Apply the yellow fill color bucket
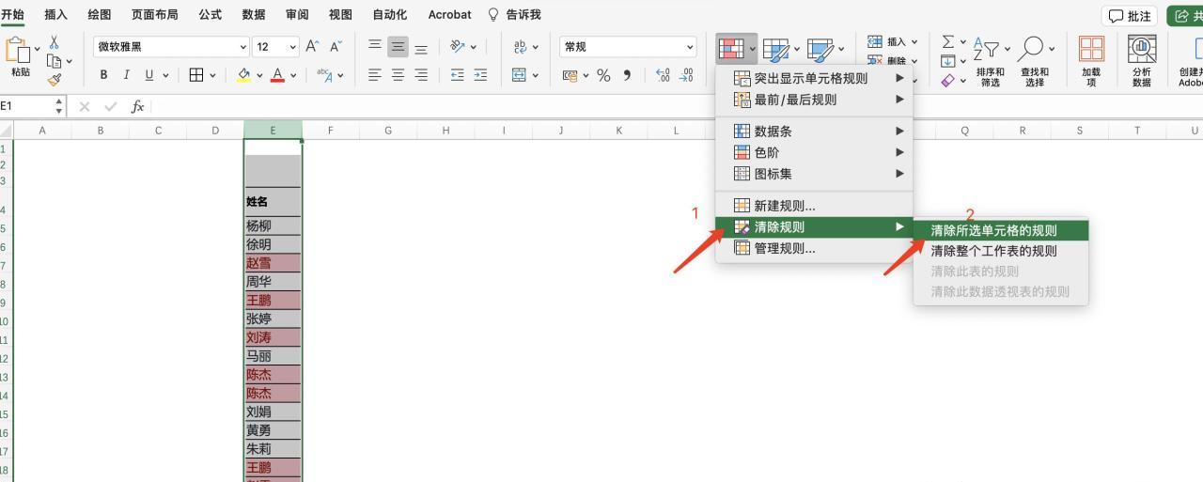1203x482 pixels. pyautogui.click(x=243, y=75)
